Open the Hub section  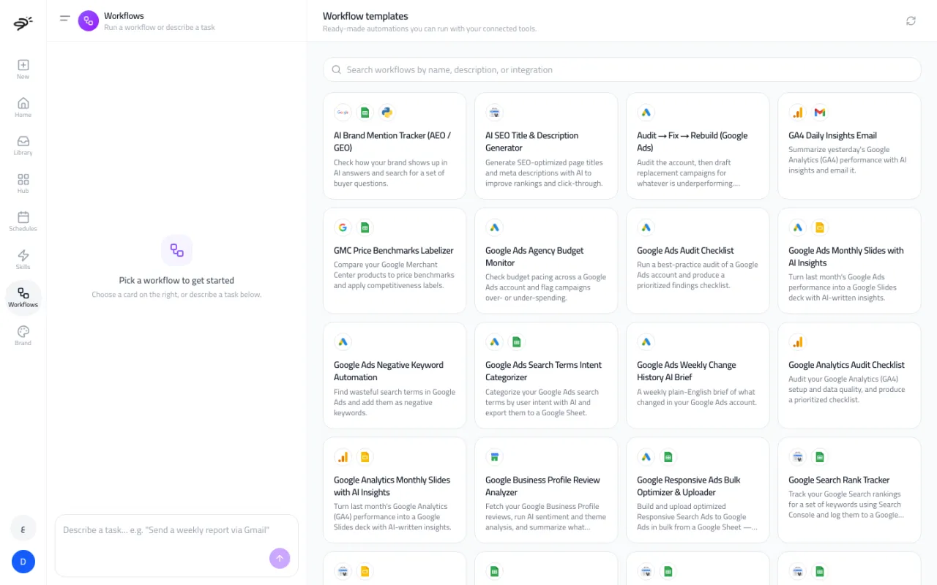(x=23, y=184)
